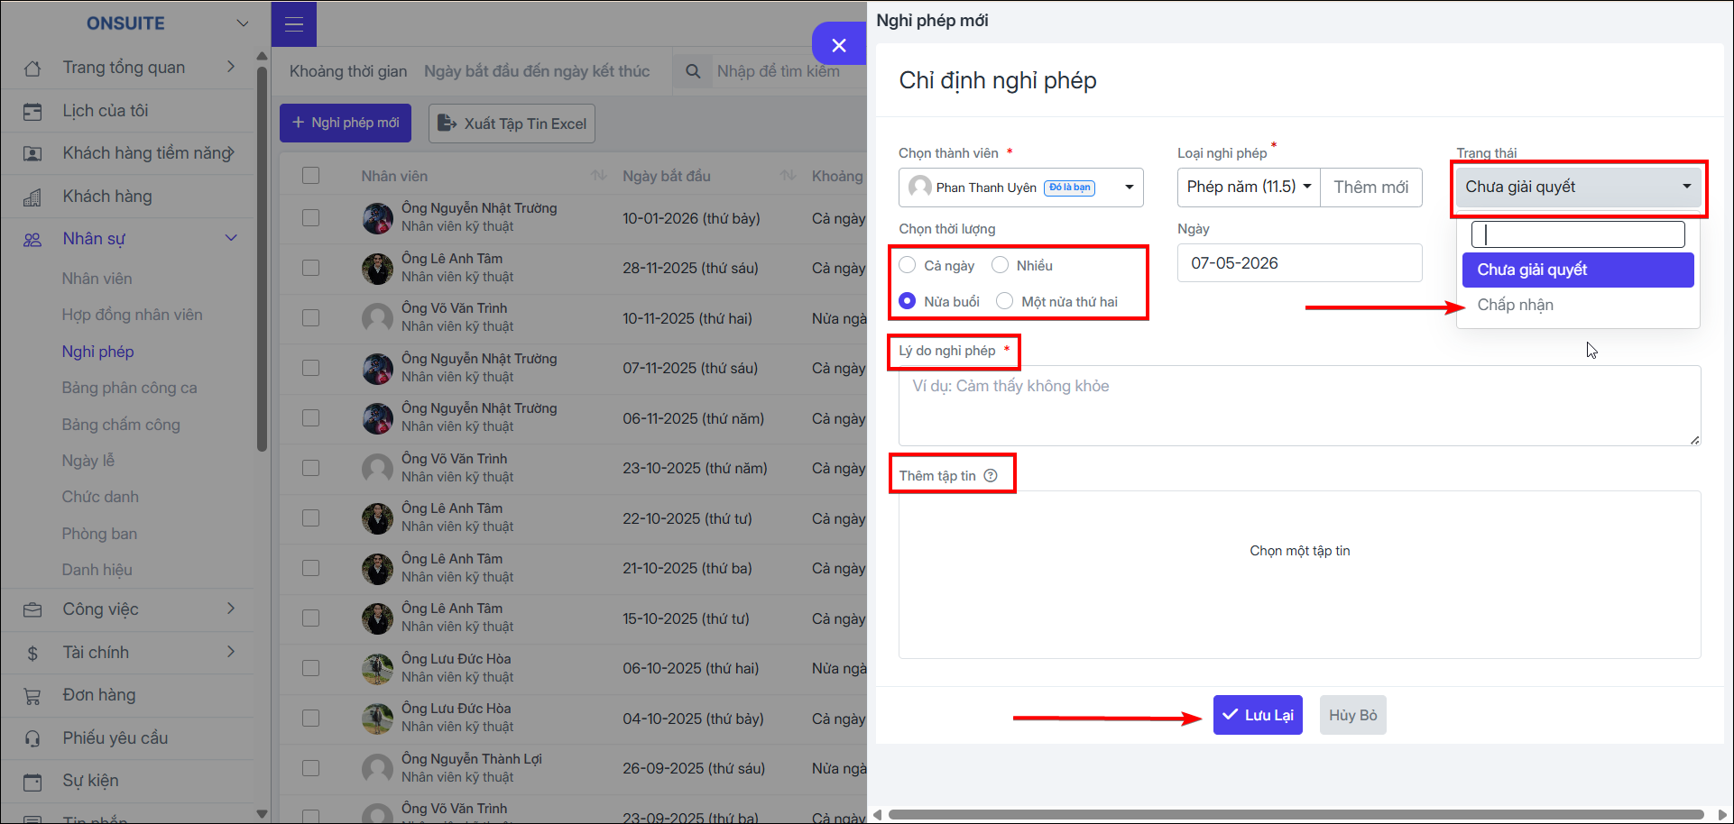This screenshot has width=1734, height=824.
Task: Click the help icon beside Thêm tập tin
Action: click(991, 476)
